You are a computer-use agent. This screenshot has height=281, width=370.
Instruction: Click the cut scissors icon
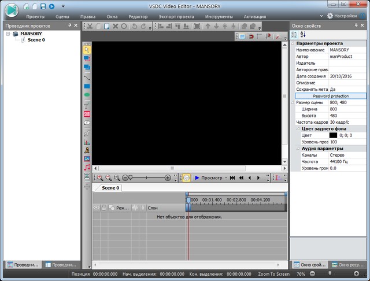click(90, 26)
